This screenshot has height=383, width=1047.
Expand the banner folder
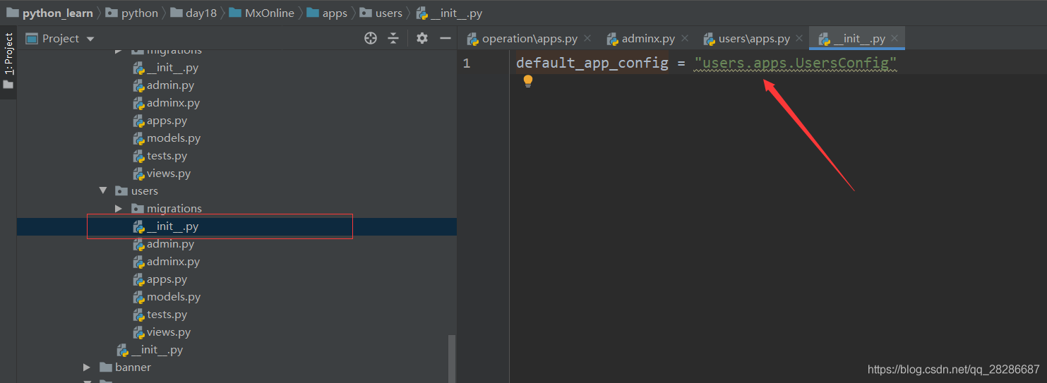[87, 367]
